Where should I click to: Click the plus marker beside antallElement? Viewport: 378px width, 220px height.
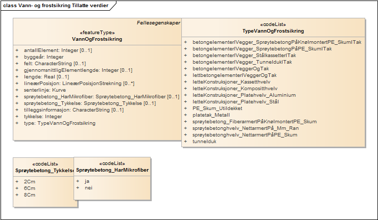17,50
